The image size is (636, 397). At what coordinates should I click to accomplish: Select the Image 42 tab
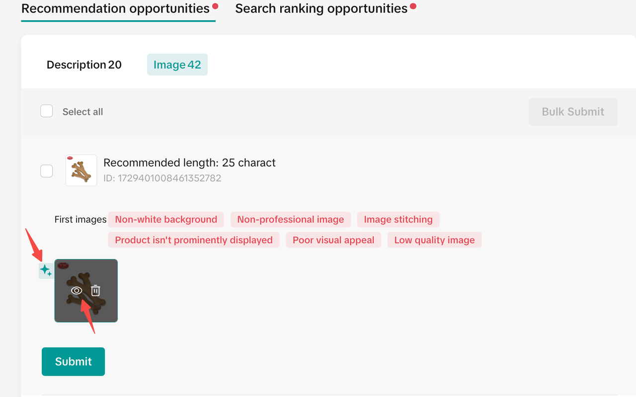(177, 65)
